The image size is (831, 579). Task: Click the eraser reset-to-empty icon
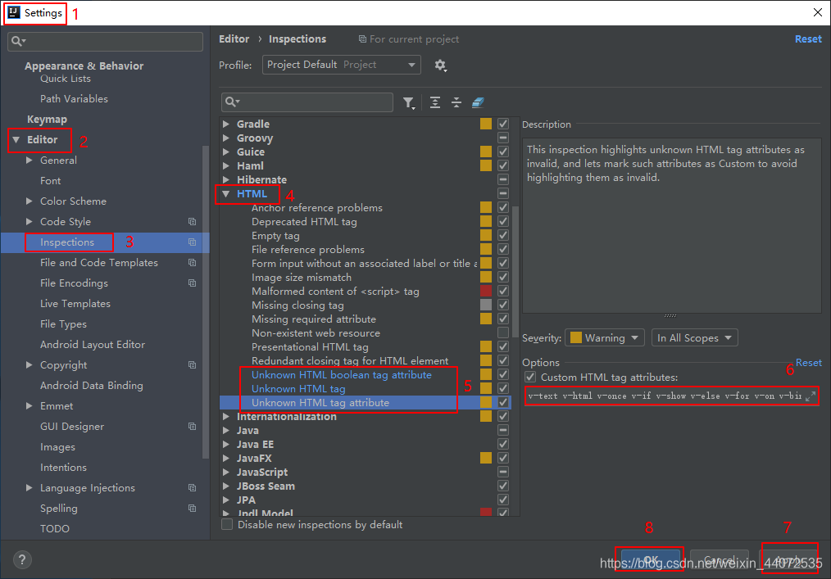(478, 102)
